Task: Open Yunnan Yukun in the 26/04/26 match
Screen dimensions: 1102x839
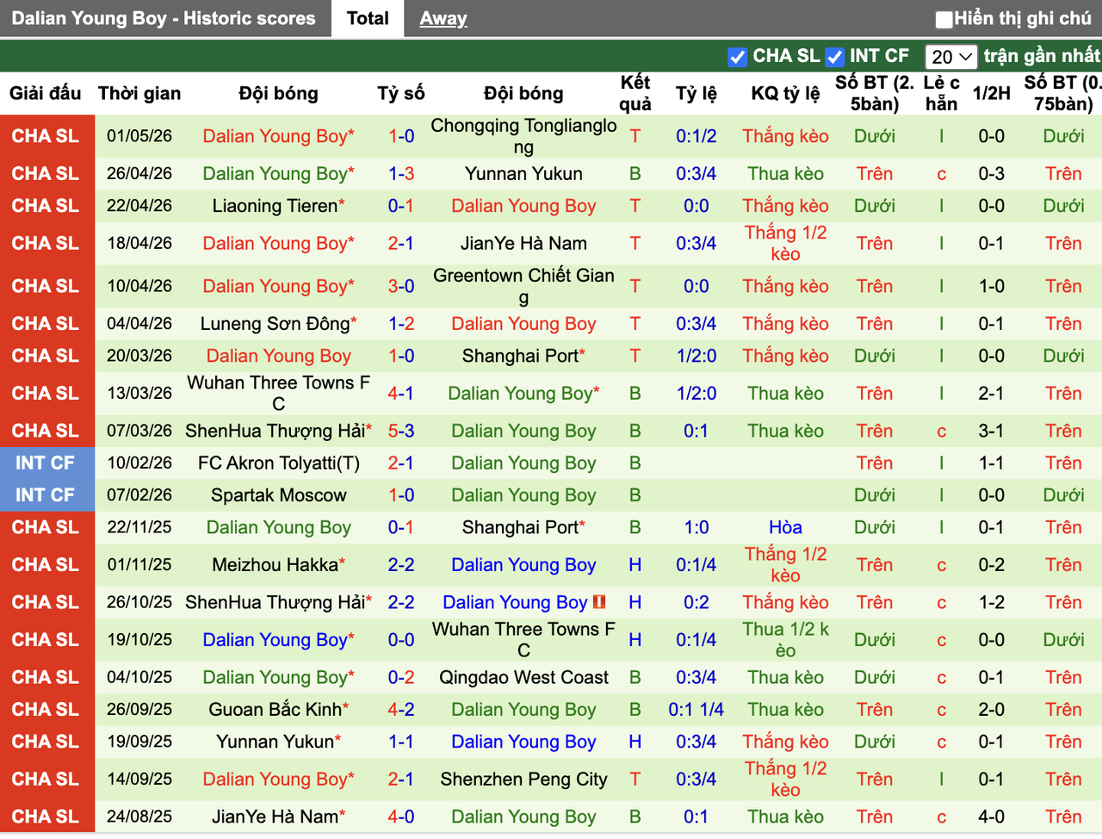Action: click(x=523, y=173)
